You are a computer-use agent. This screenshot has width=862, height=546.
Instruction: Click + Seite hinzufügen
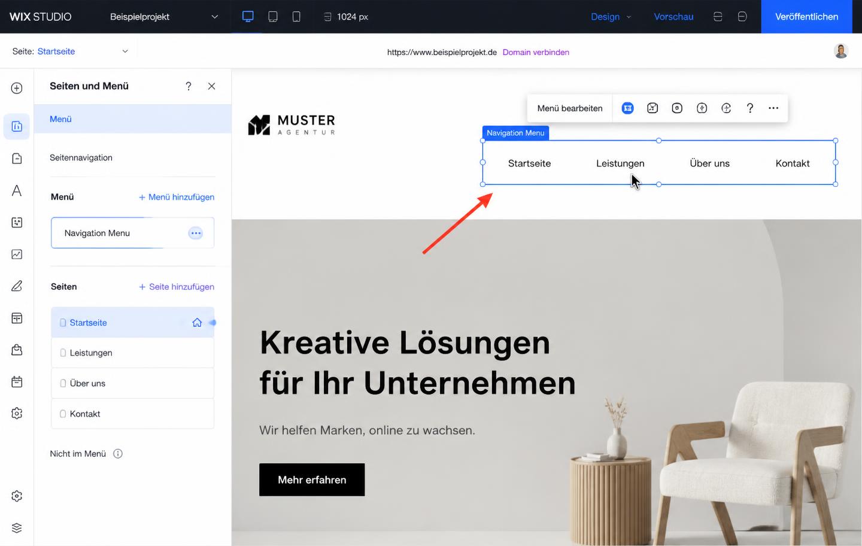[177, 287]
